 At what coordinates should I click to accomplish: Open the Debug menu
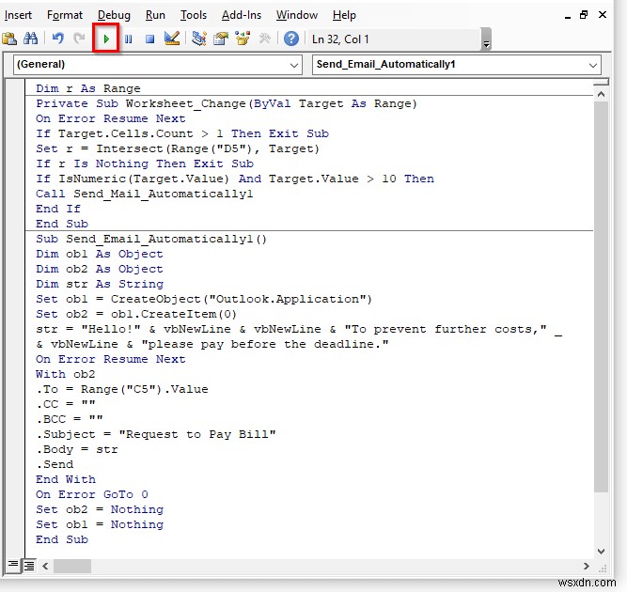pos(114,15)
